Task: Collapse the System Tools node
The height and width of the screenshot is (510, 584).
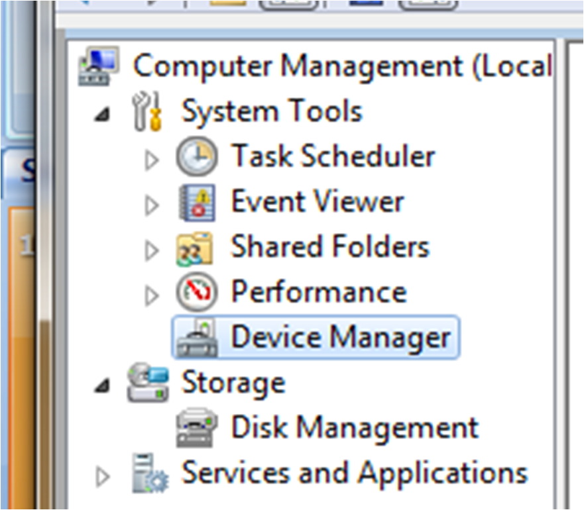Action: [x=103, y=115]
